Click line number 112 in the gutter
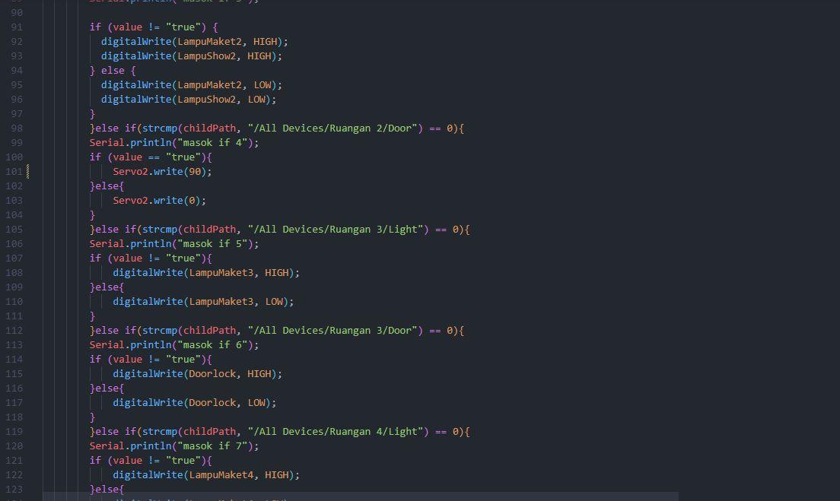This screenshot has width=840, height=501. 15,330
